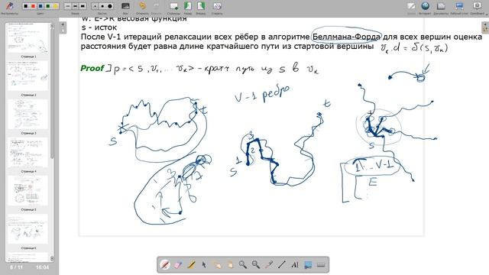Click the 16:04 clock display

[x=43, y=267]
